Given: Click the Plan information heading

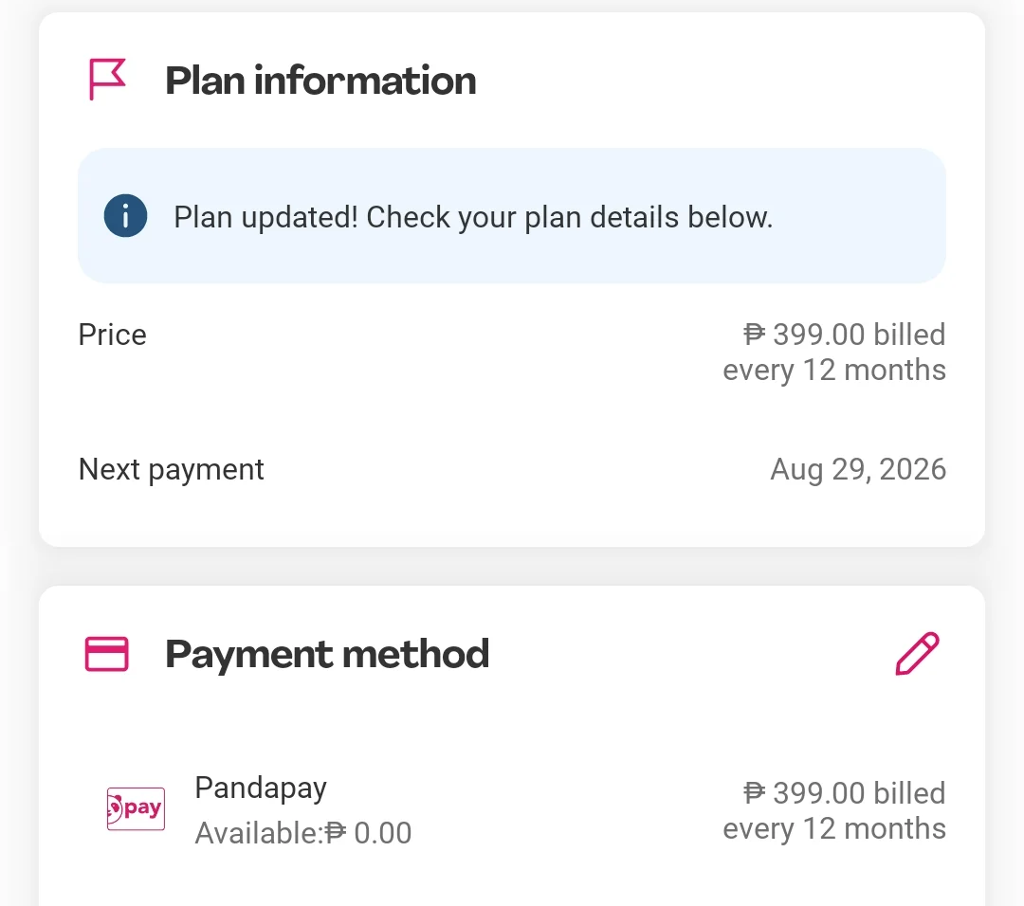Looking at the screenshot, I should click(x=320, y=81).
